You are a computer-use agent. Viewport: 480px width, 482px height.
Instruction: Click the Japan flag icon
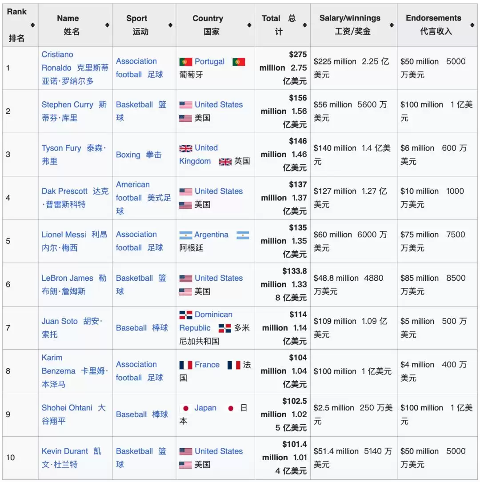(x=186, y=408)
